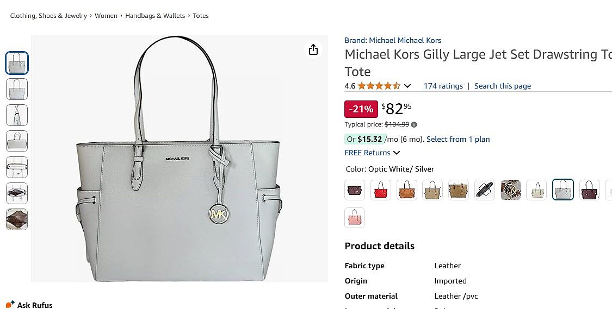Click the star rating icons
The width and height of the screenshot is (612, 309).
(379, 86)
